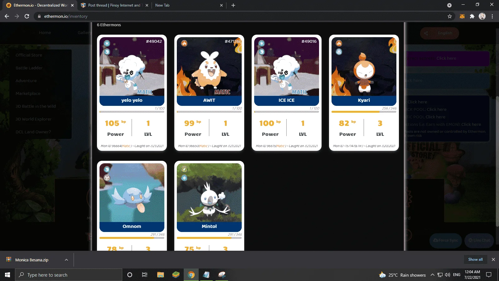Select the AWIT Ethermon image
This screenshot has height=281, width=499.
(209, 67)
